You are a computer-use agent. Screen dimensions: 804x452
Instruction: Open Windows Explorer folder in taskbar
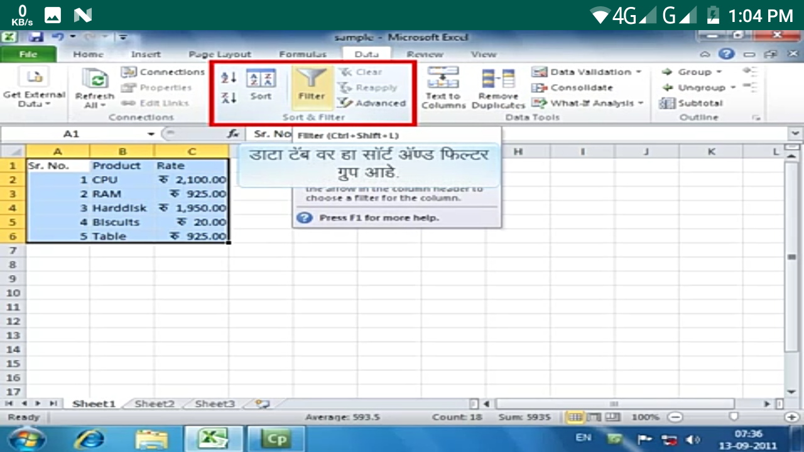(151, 439)
